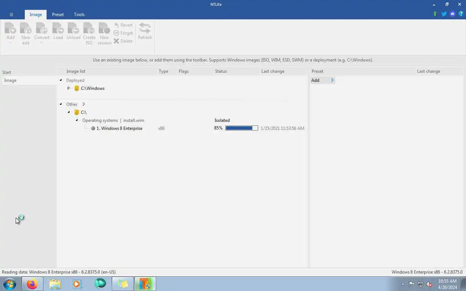Open the Windows Start orb
Image resolution: width=466 pixels, height=291 pixels.
click(x=10, y=284)
